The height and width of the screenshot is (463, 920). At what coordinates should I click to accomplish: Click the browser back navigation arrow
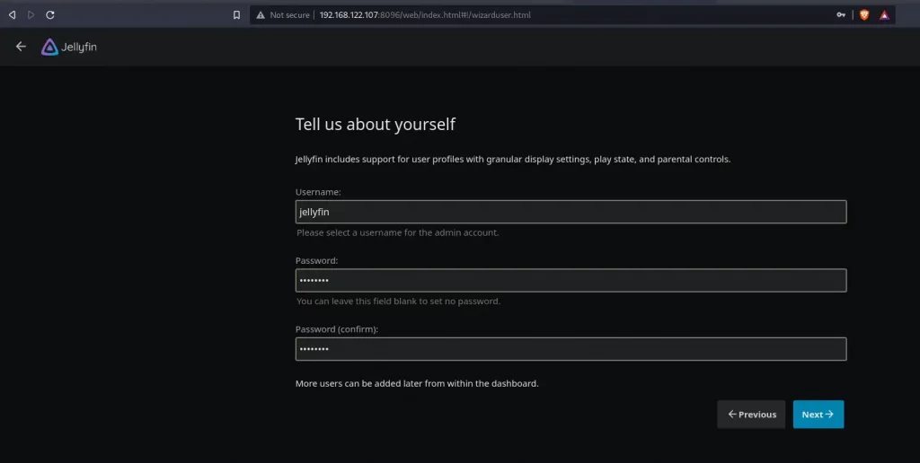click(12, 14)
